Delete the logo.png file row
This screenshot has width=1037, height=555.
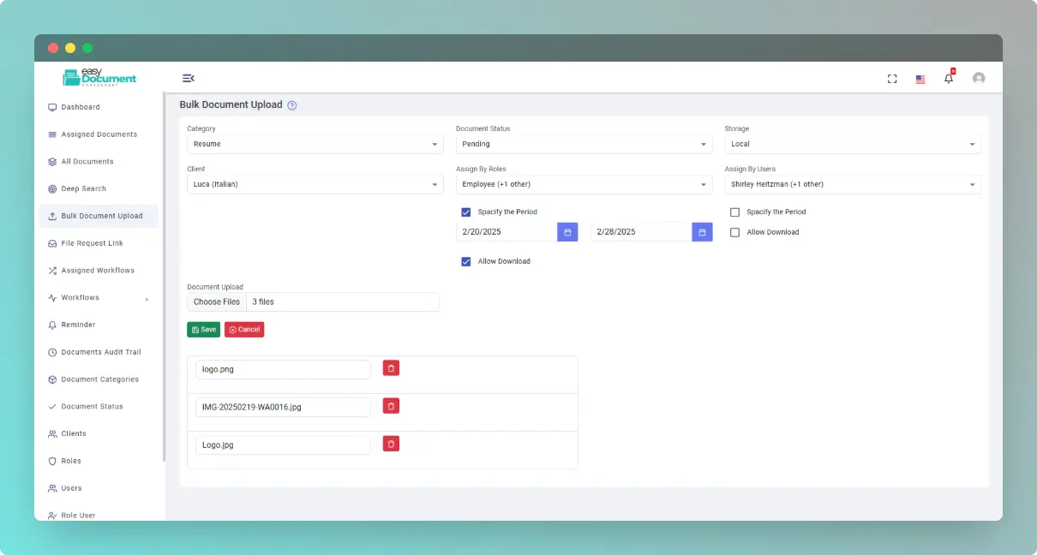391,368
